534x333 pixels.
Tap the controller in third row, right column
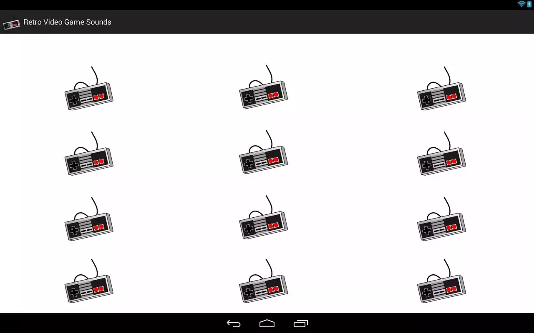pos(441,219)
